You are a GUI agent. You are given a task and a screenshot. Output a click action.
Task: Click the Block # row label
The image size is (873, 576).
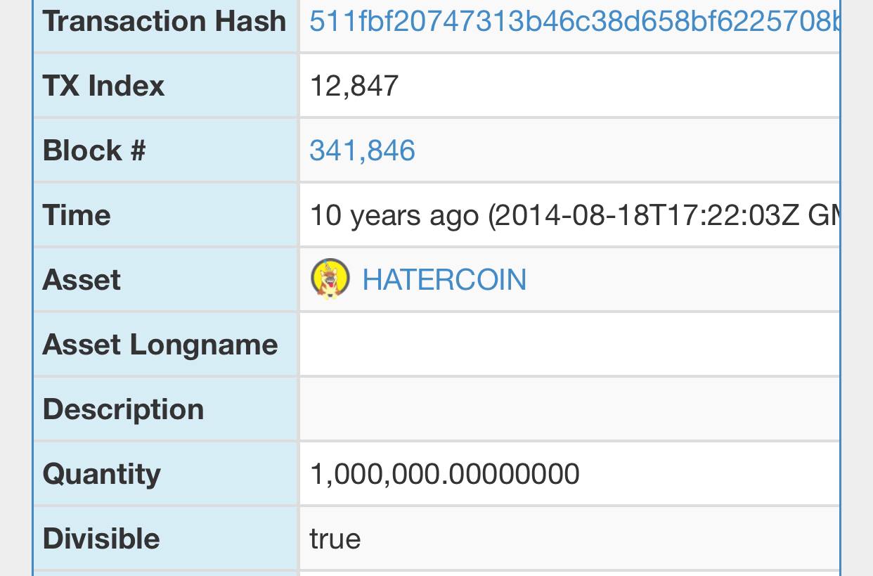tap(94, 151)
